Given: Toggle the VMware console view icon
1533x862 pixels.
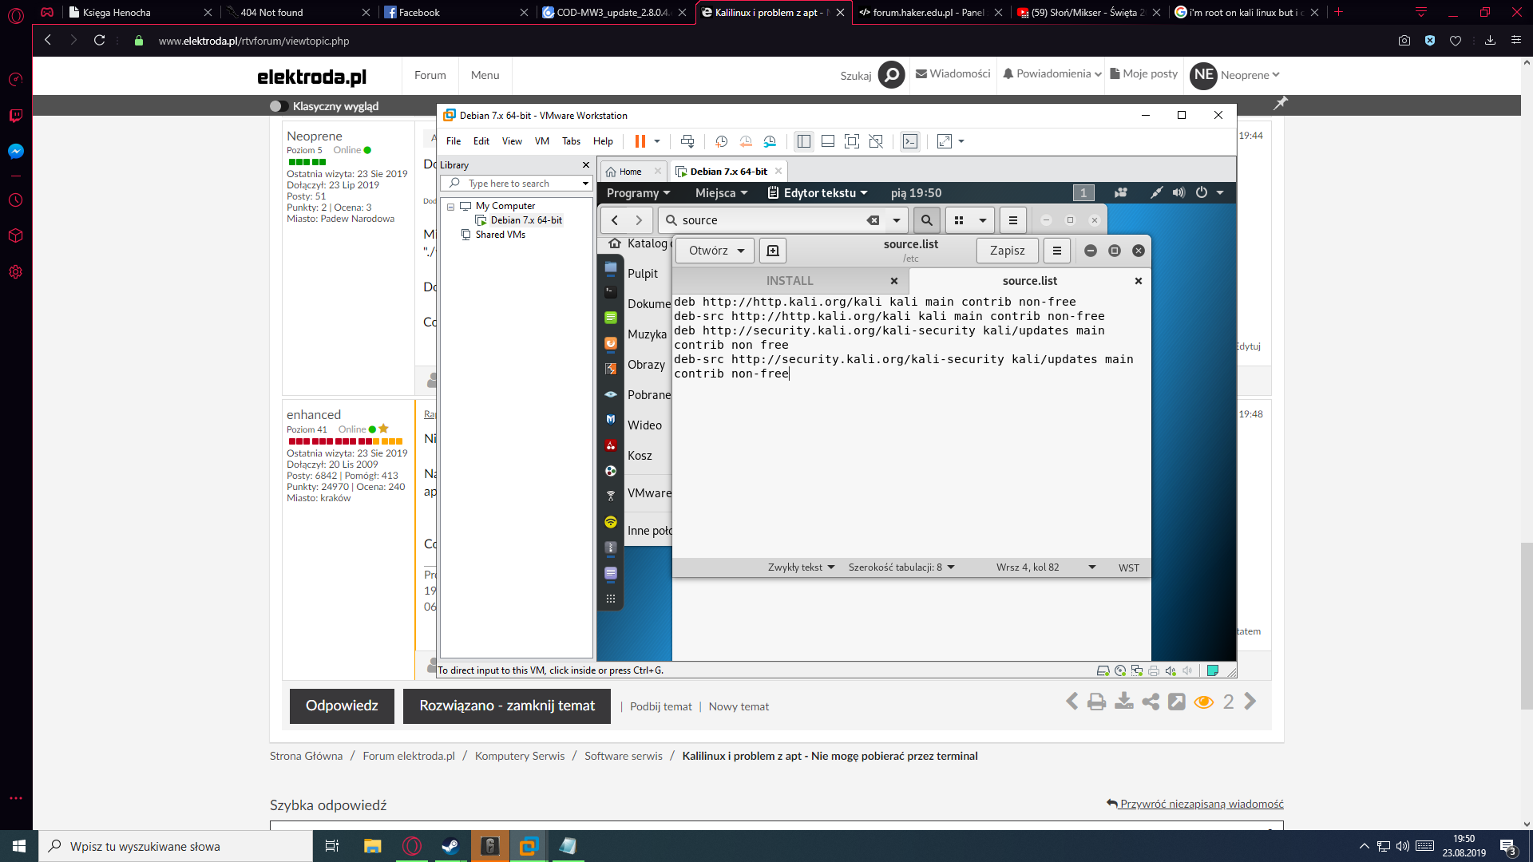Looking at the screenshot, I should (910, 141).
